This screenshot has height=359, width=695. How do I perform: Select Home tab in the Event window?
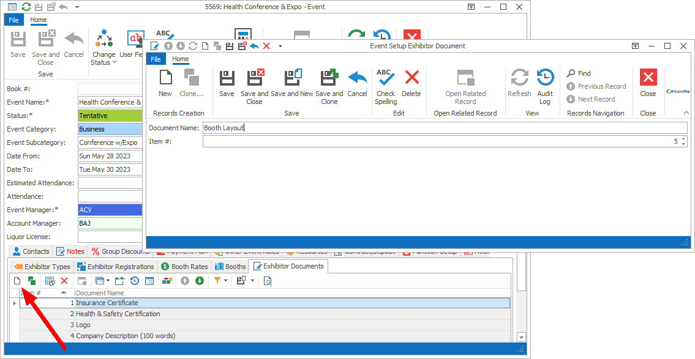coord(39,20)
